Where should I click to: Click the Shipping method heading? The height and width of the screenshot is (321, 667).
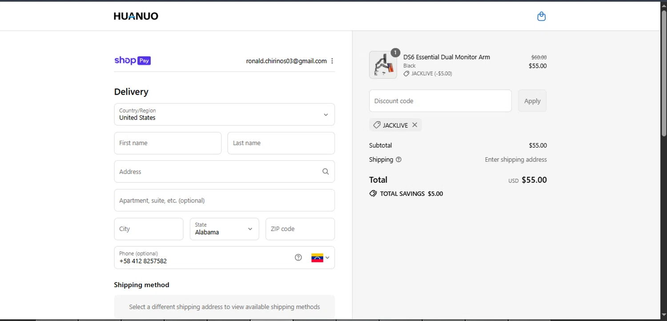tap(141, 285)
